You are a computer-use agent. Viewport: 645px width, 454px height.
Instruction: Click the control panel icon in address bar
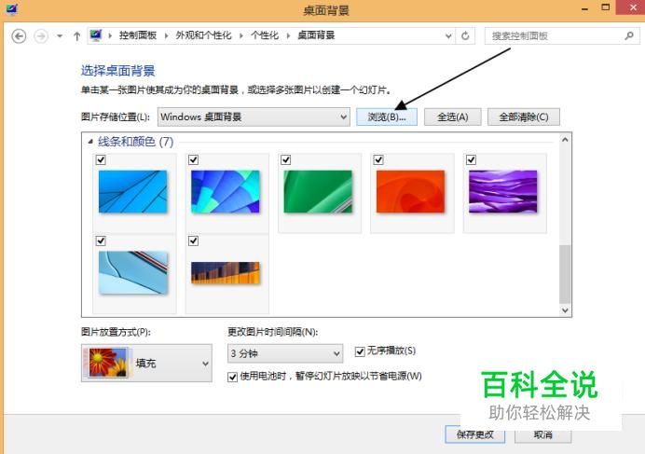(96, 35)
